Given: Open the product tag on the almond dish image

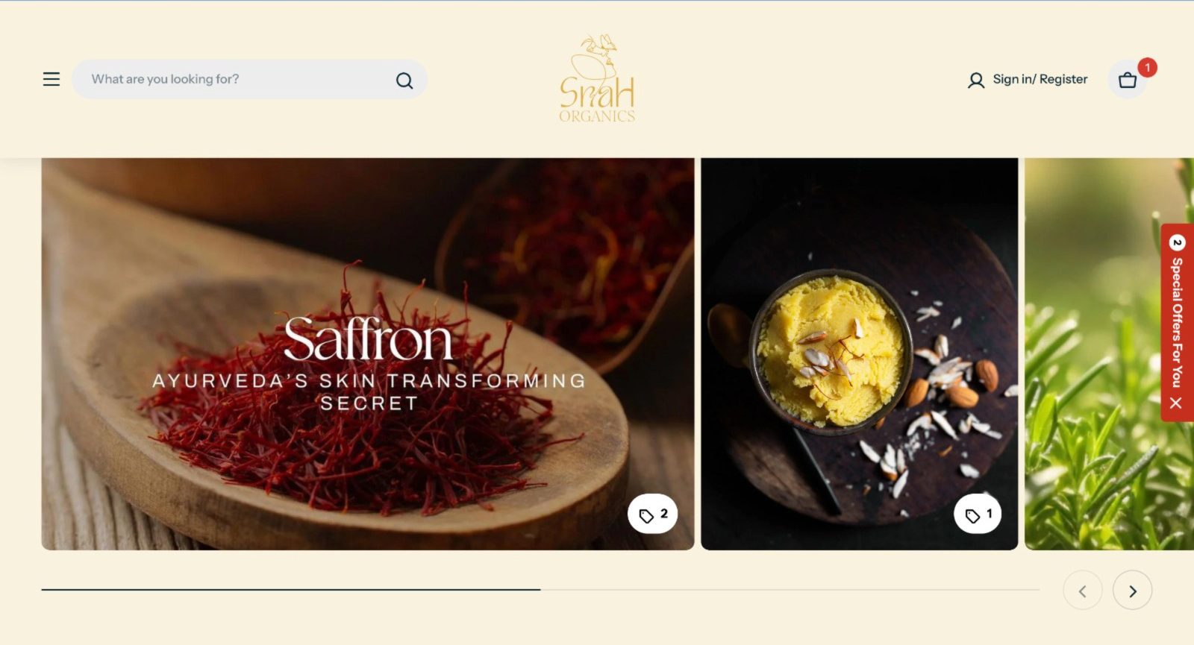Looking at the screenshot, I should point(978,514).
